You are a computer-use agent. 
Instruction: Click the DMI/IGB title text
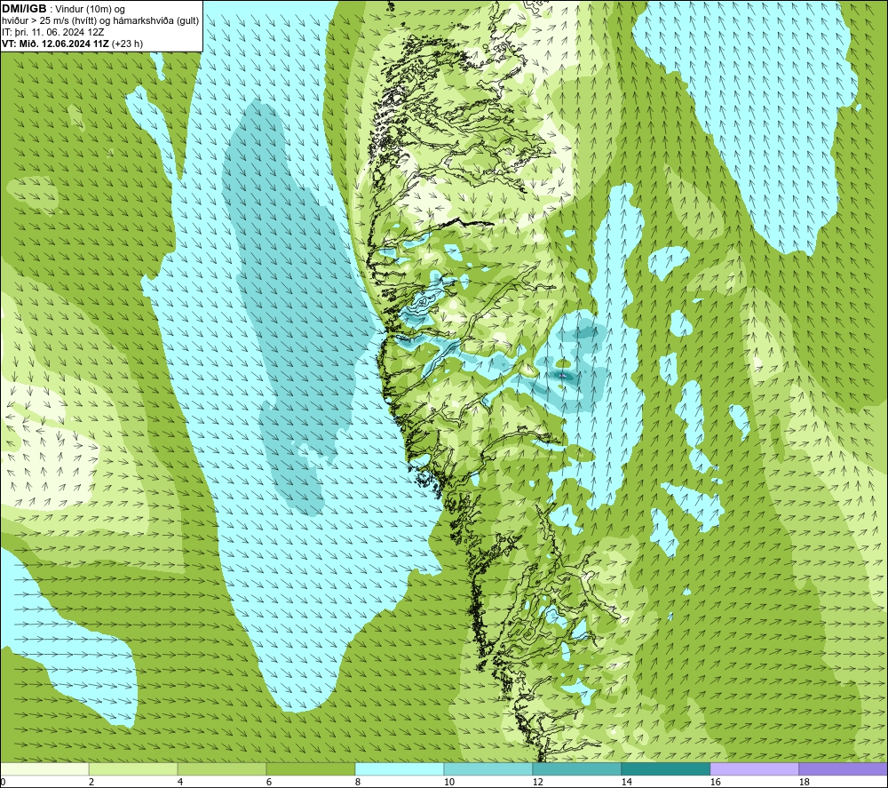pos(24,9)
